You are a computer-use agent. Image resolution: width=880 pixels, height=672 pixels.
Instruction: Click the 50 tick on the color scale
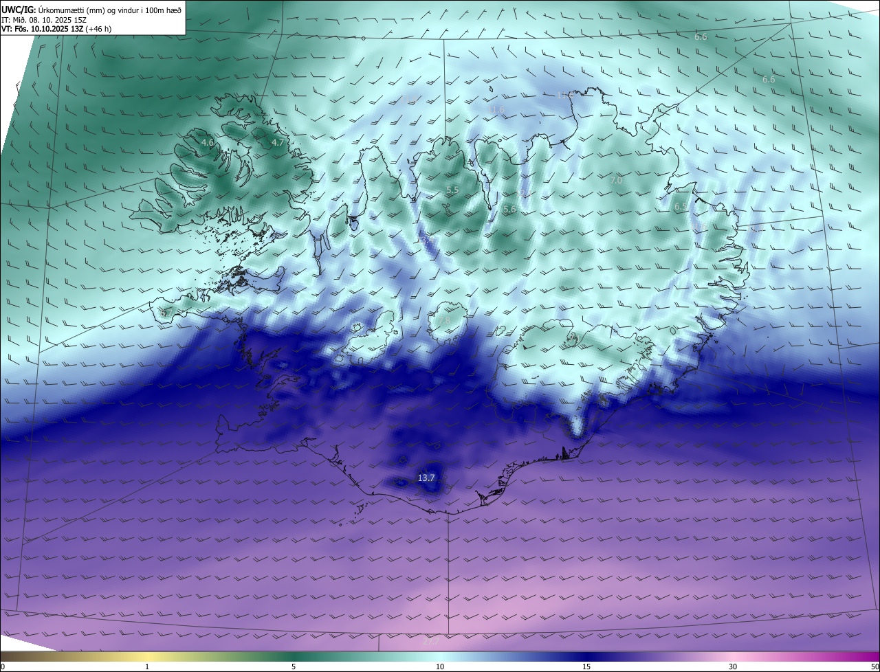874,667
